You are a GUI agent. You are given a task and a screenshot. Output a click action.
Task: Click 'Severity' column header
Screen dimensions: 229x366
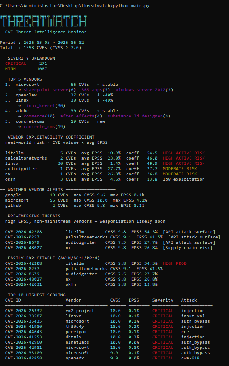pos(163,300)
